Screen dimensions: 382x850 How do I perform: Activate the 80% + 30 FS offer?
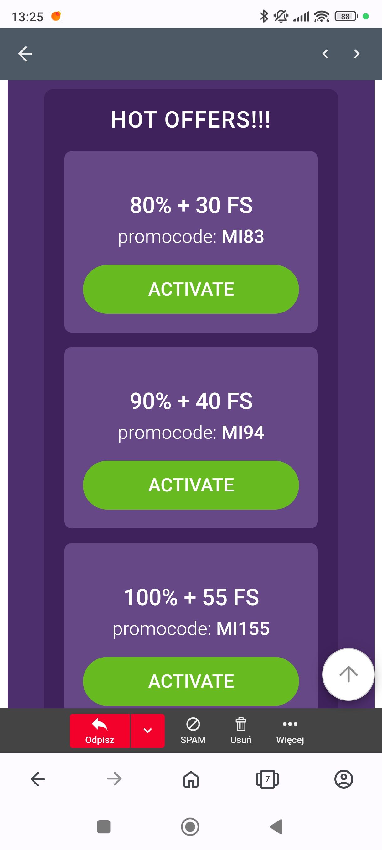191,289
